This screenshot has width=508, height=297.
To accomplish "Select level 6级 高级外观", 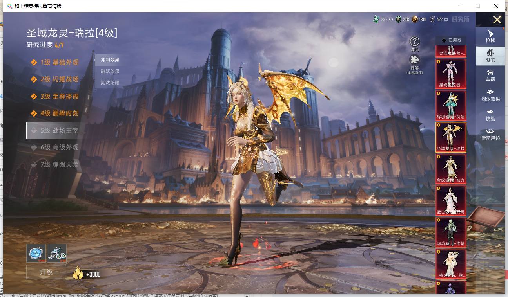I will pos(55,147).
